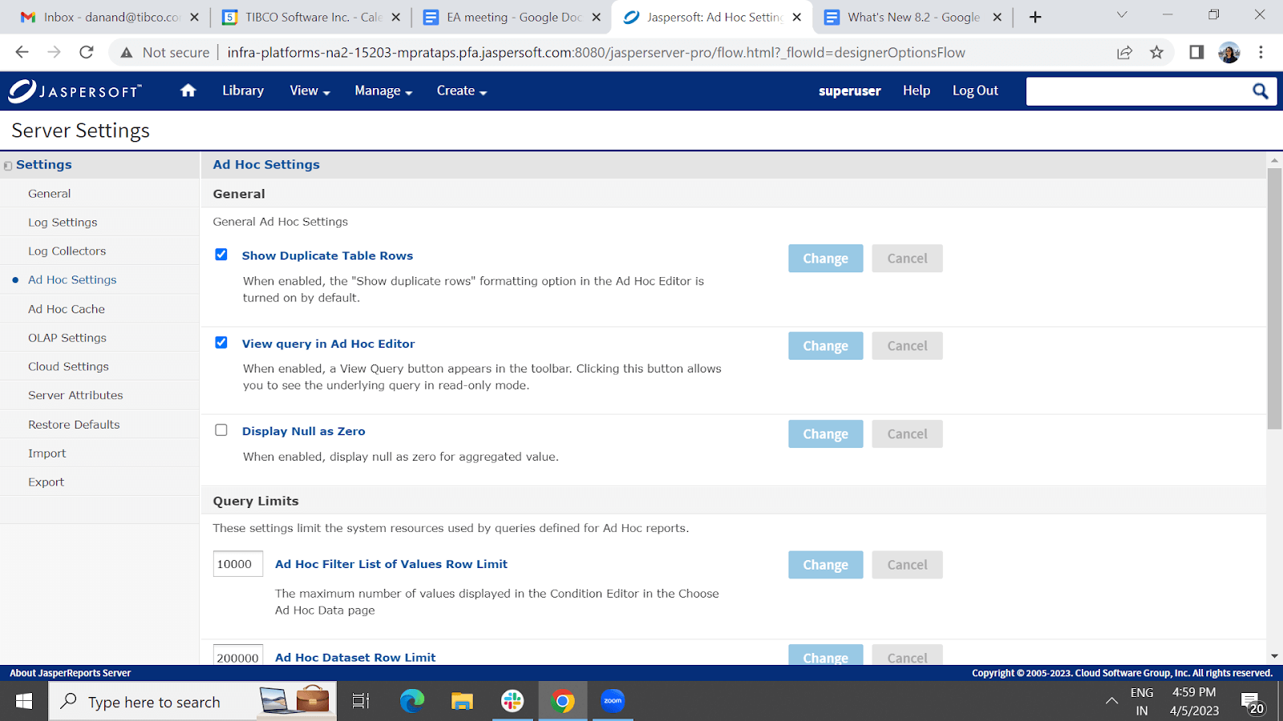This screenshot has height=721, width=1283.
Task: Enable Display Null as Zero checkbox
Action: pos(221,430)
